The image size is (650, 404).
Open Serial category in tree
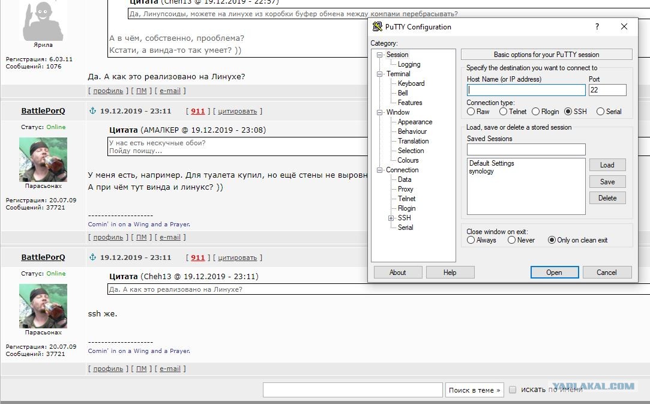pyautogui.click(x=405, y=228)
